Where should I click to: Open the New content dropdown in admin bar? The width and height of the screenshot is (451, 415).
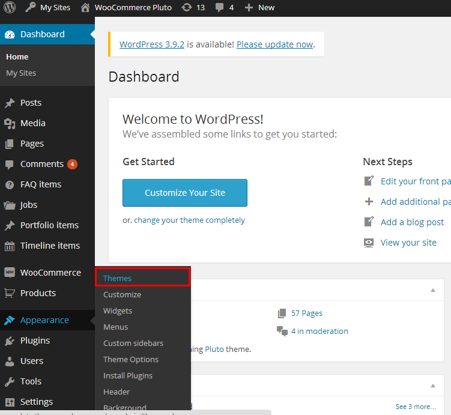coord(259,8)
